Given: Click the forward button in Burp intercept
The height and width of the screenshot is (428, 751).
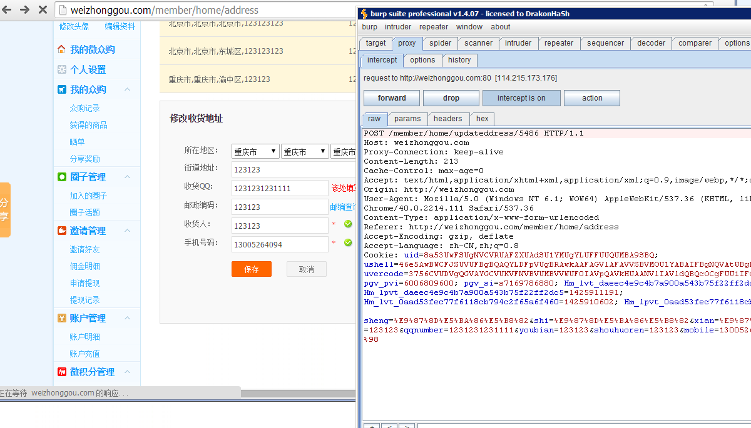Looking at the screenshot, I should coord(392,98).
